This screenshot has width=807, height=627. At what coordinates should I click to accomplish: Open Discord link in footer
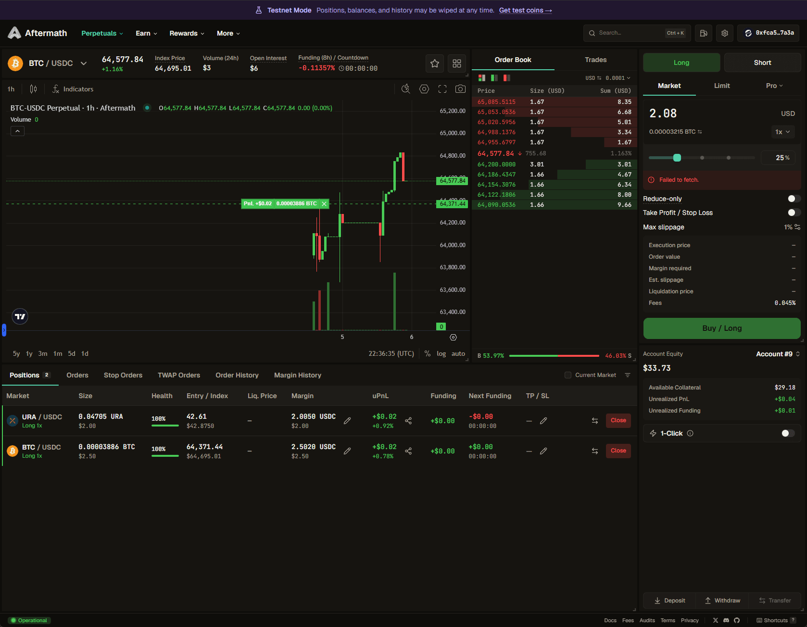[726, 620]
